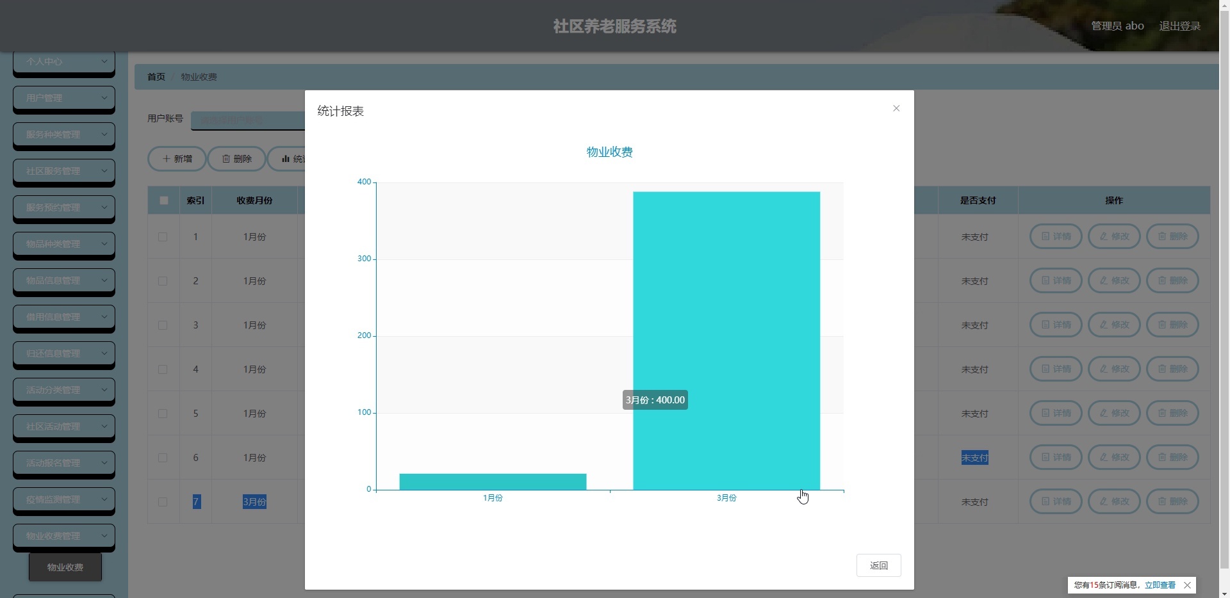Click the 删除 toolbar button

(236, 159)
